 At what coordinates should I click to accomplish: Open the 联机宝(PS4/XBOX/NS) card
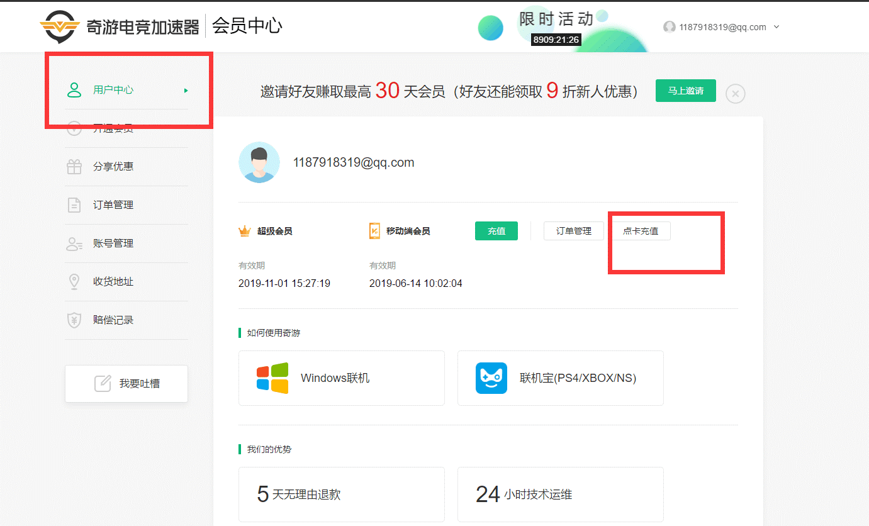pos(561,378)
